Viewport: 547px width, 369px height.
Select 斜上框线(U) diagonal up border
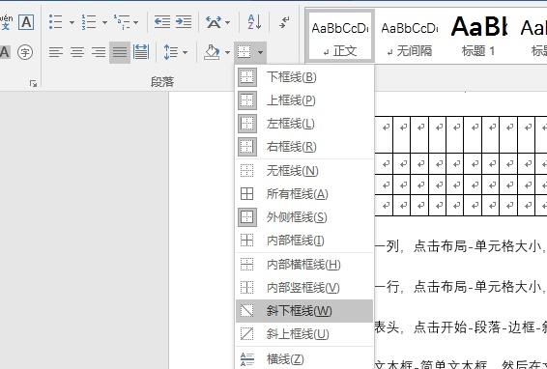point(304,334)
